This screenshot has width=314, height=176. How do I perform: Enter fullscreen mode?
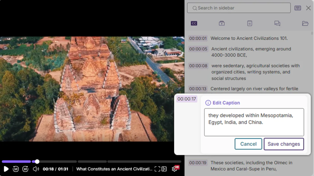[157, 169]
